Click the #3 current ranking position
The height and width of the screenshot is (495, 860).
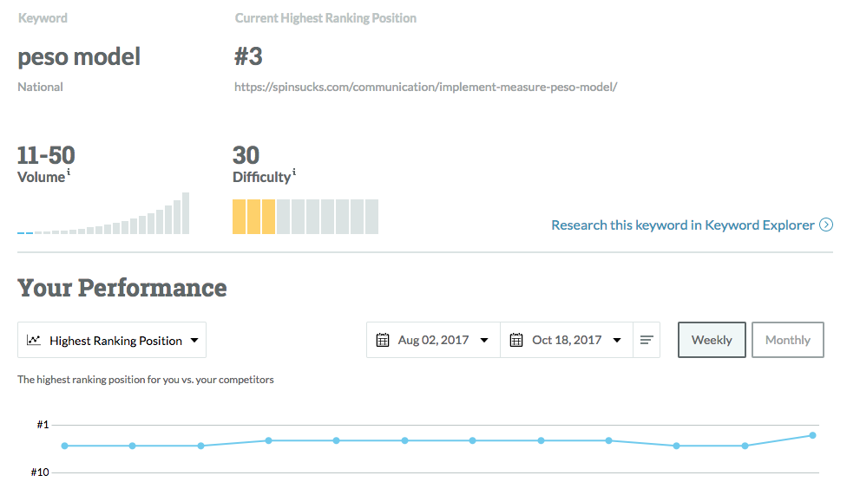click(x=248, y=57)
